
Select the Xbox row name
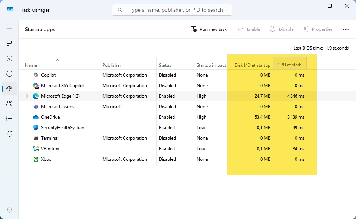coord(46,159)
